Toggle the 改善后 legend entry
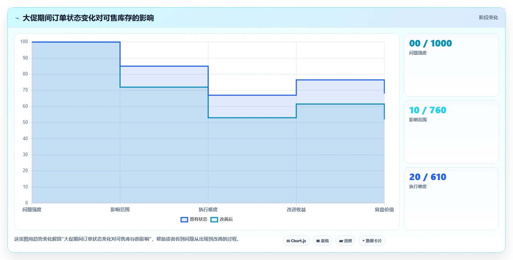 (x=222, y=219)
